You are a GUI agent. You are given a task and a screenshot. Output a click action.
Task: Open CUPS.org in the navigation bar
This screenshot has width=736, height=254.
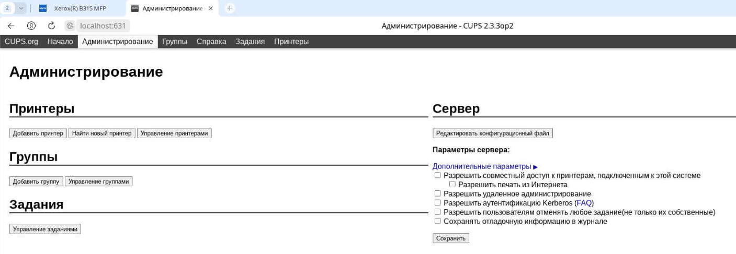pyautogui.click(x=21, y=42)
